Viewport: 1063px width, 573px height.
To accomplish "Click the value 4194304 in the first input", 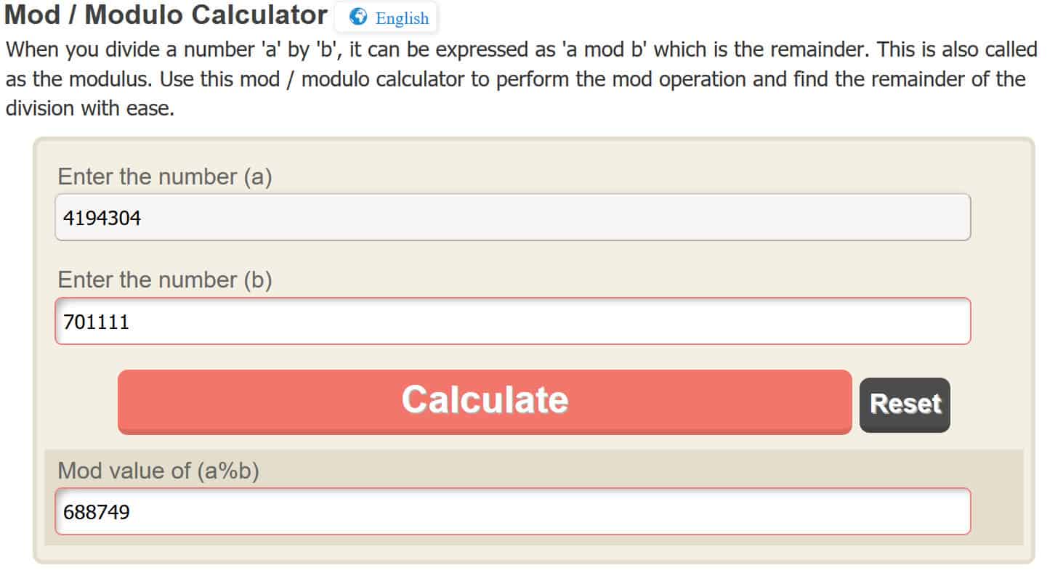I will (102, 218).
